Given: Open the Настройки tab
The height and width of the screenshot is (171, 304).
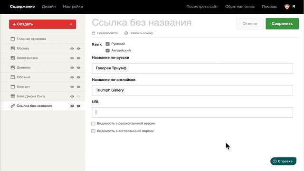Looking at the screenshot, I should click(x=73, y=6).
